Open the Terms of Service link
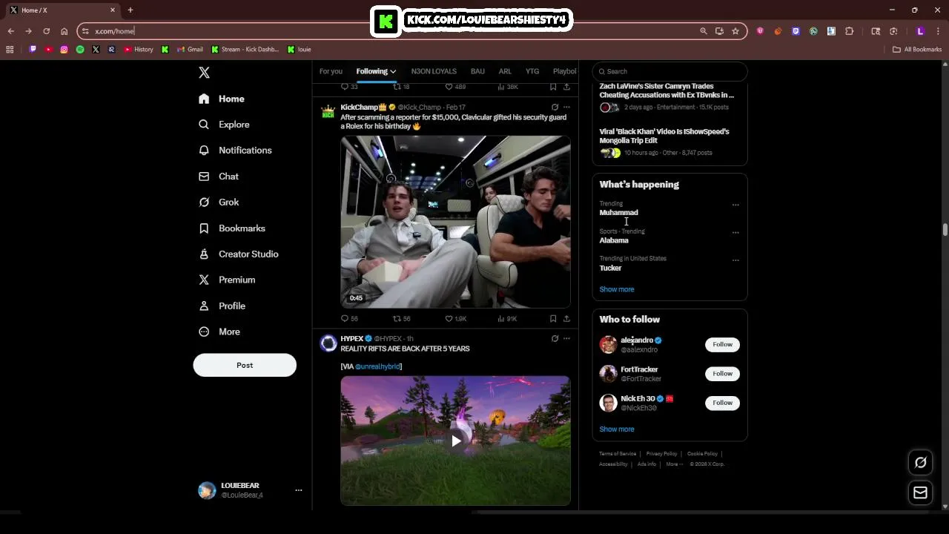This screenshot has width=949, height=534. (x=618, y=454)
